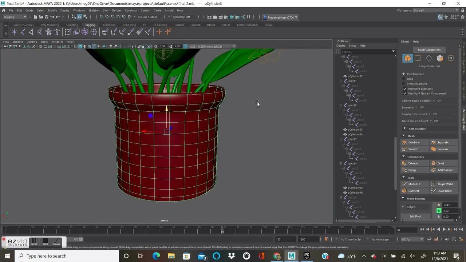Disable Highlight Nearest Component checkbox

tap(405, 94)
